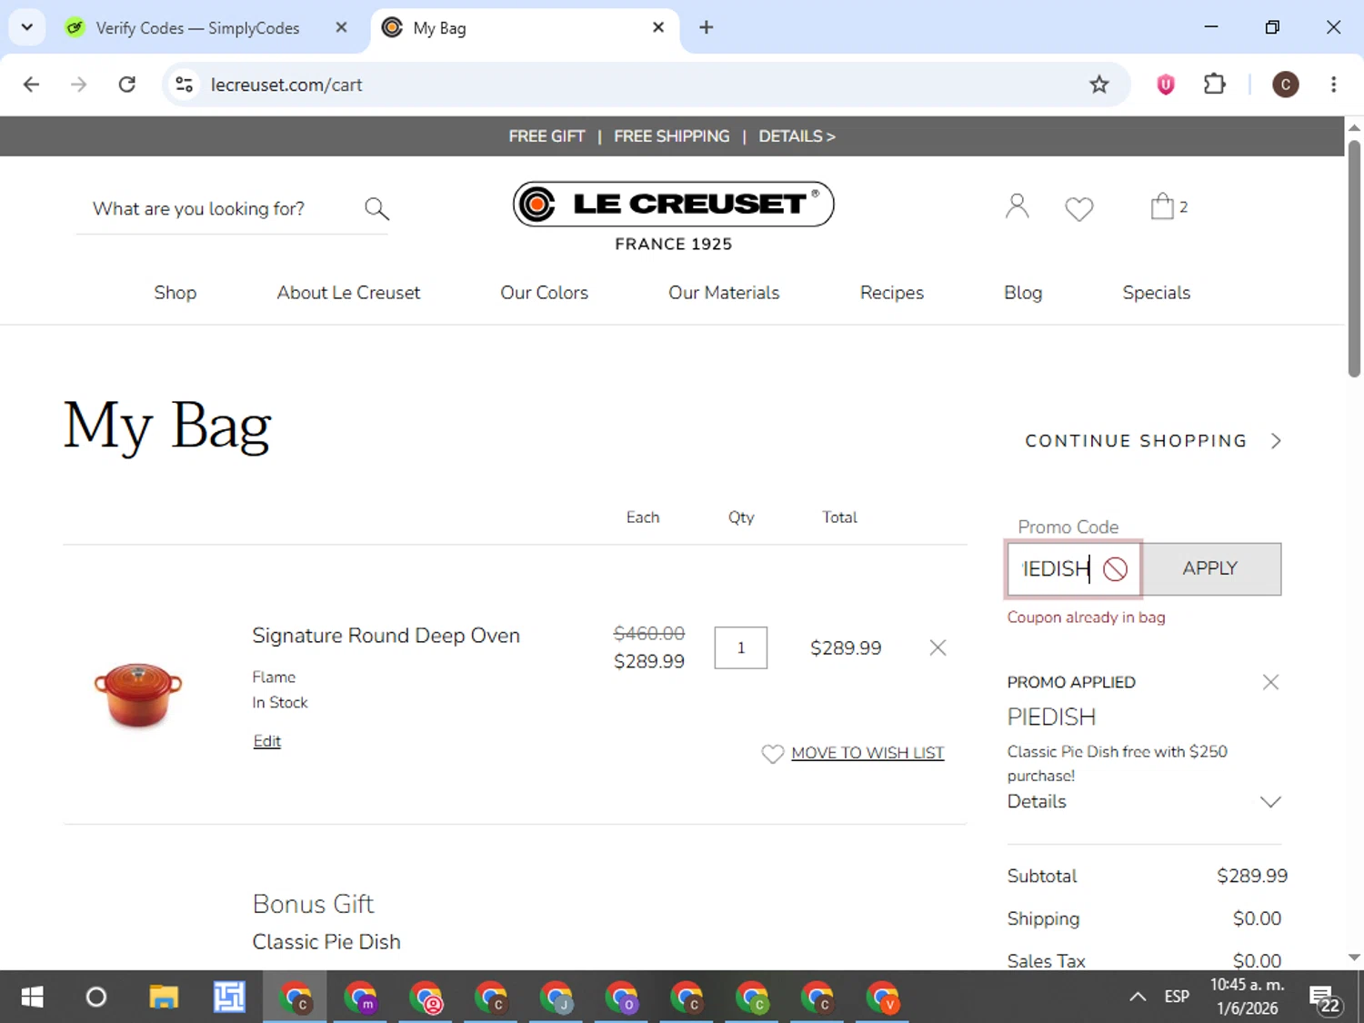Open the Chrome extensions puzzle icon
This screenshot has width=1364, height=1023.
coord(1214,85)
